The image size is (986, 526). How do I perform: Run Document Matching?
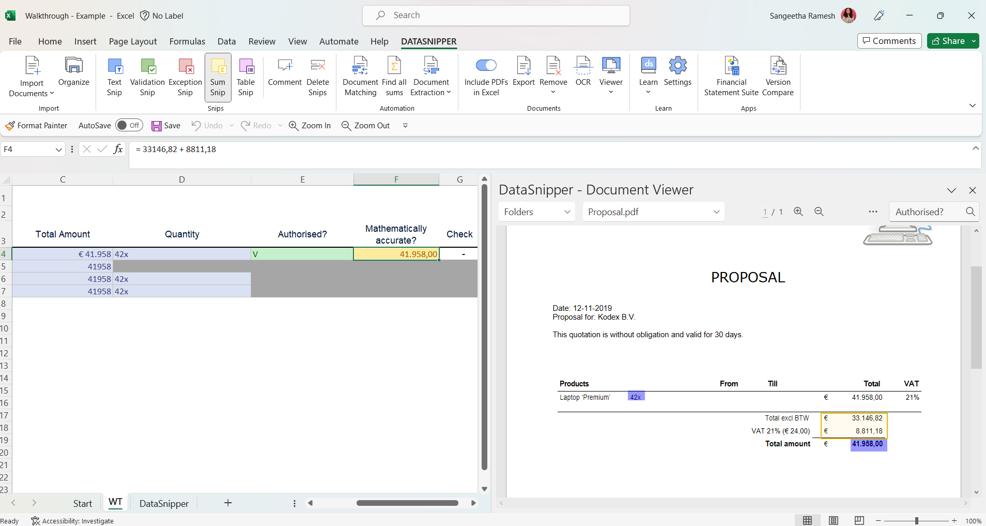[360, 76]
